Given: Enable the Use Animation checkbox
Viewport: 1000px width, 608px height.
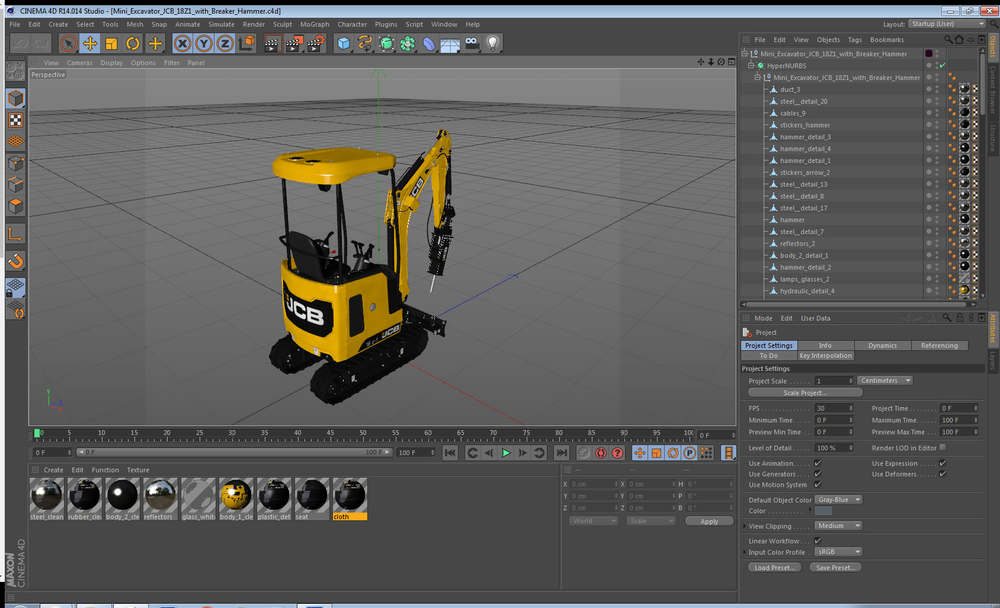Looking at the screenshot, I should tap(818, 463).
